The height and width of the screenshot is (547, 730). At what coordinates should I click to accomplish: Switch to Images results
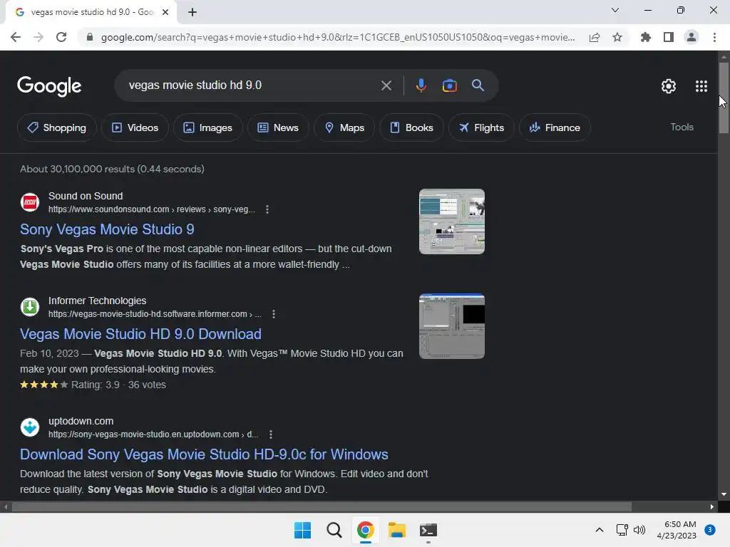click(x=207, y=127)
